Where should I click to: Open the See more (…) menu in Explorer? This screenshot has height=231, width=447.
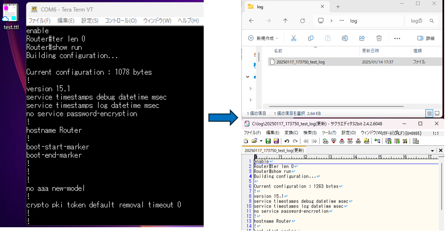point(397,38)
